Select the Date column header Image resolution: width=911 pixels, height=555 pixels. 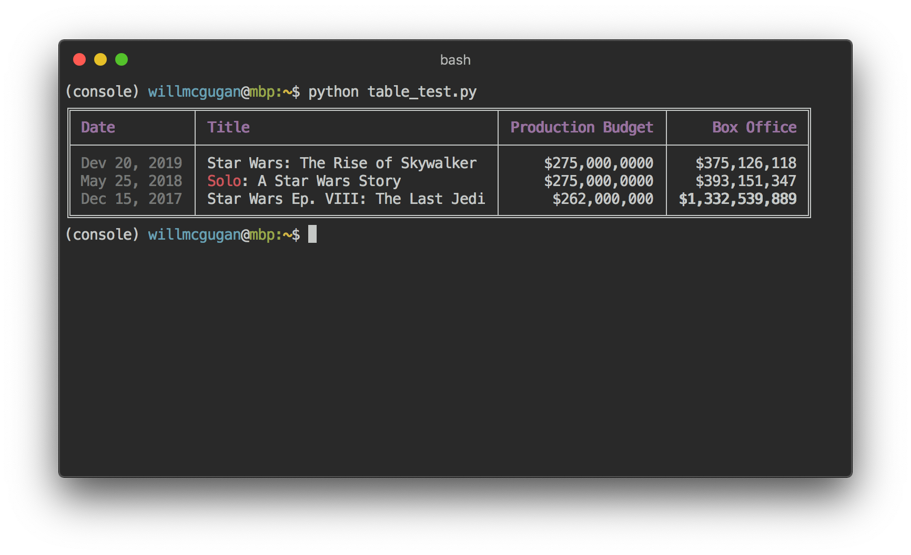(x=98, y=127)
